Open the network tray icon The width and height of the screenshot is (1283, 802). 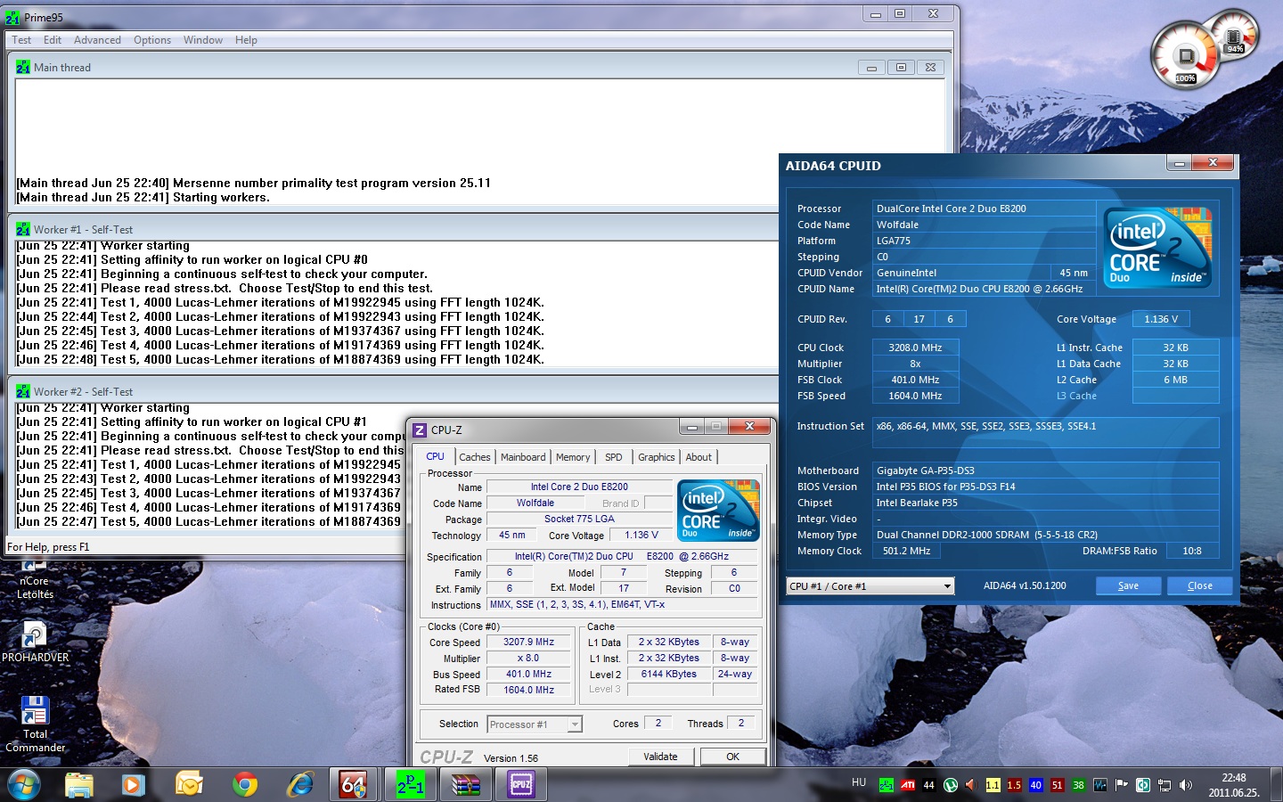pos(1164,785)
